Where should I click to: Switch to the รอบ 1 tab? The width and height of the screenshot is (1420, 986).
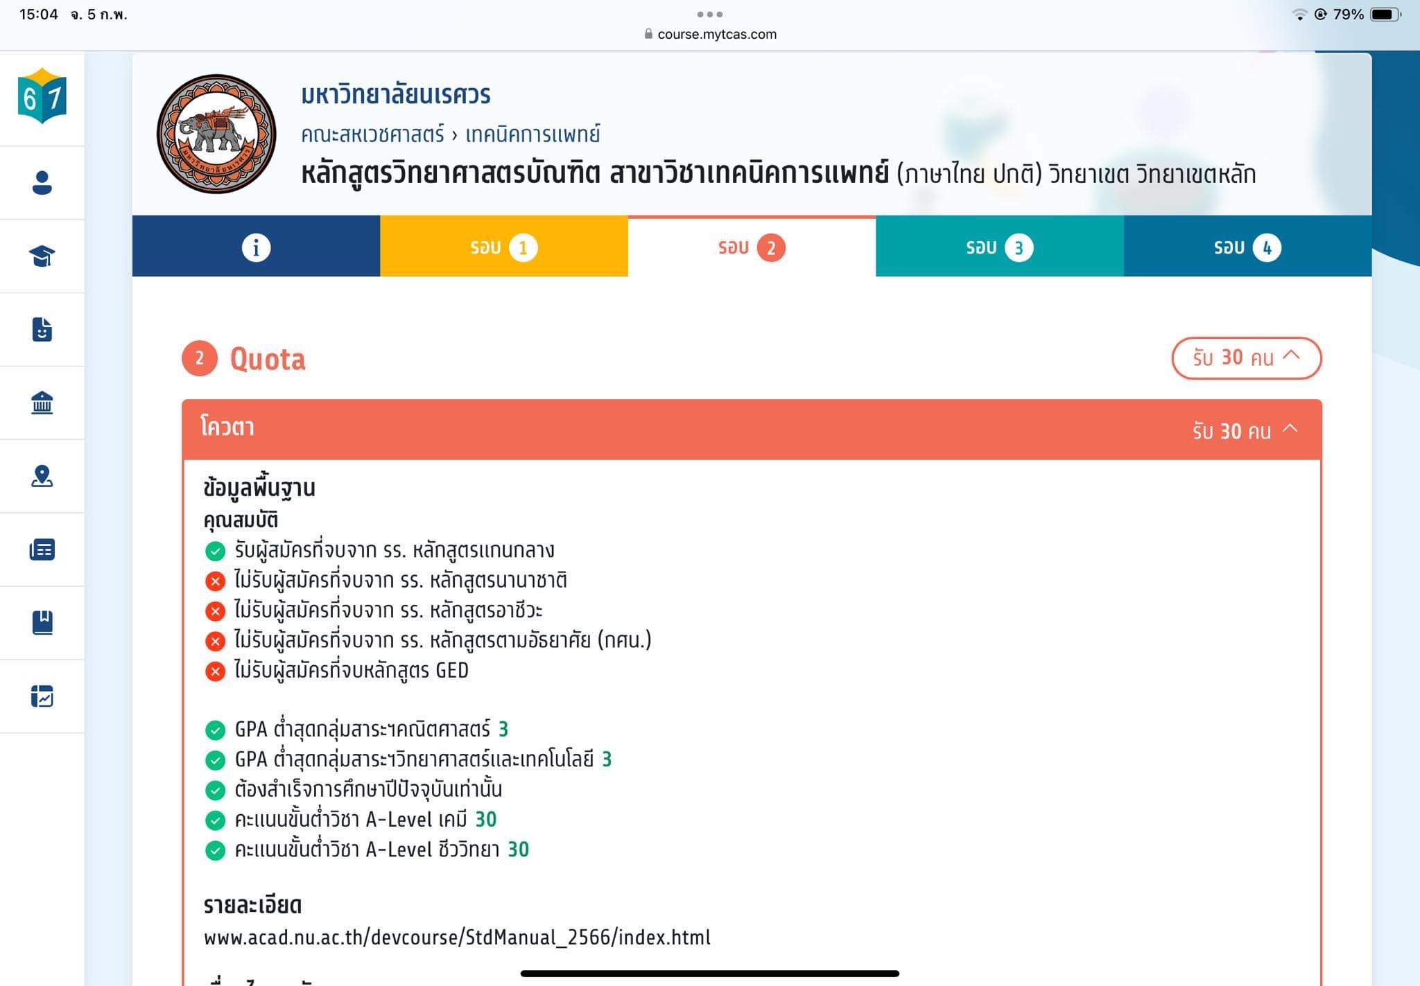(504, 247)
